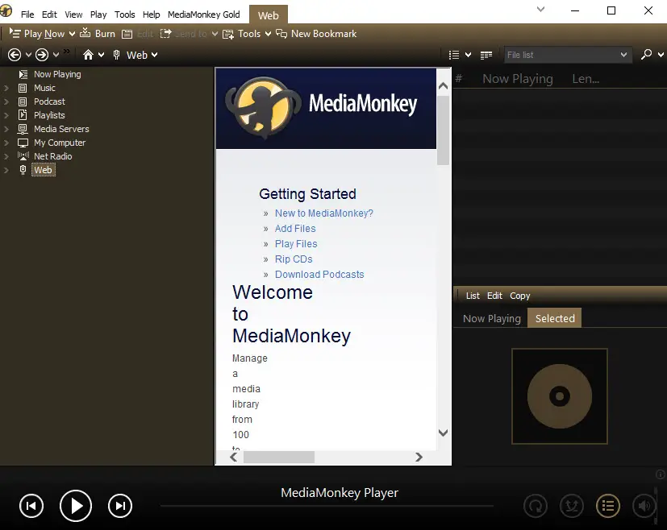This screenshot has width=667, height=530.
Task: Click the small info icon above player controls
Action: 661,474
